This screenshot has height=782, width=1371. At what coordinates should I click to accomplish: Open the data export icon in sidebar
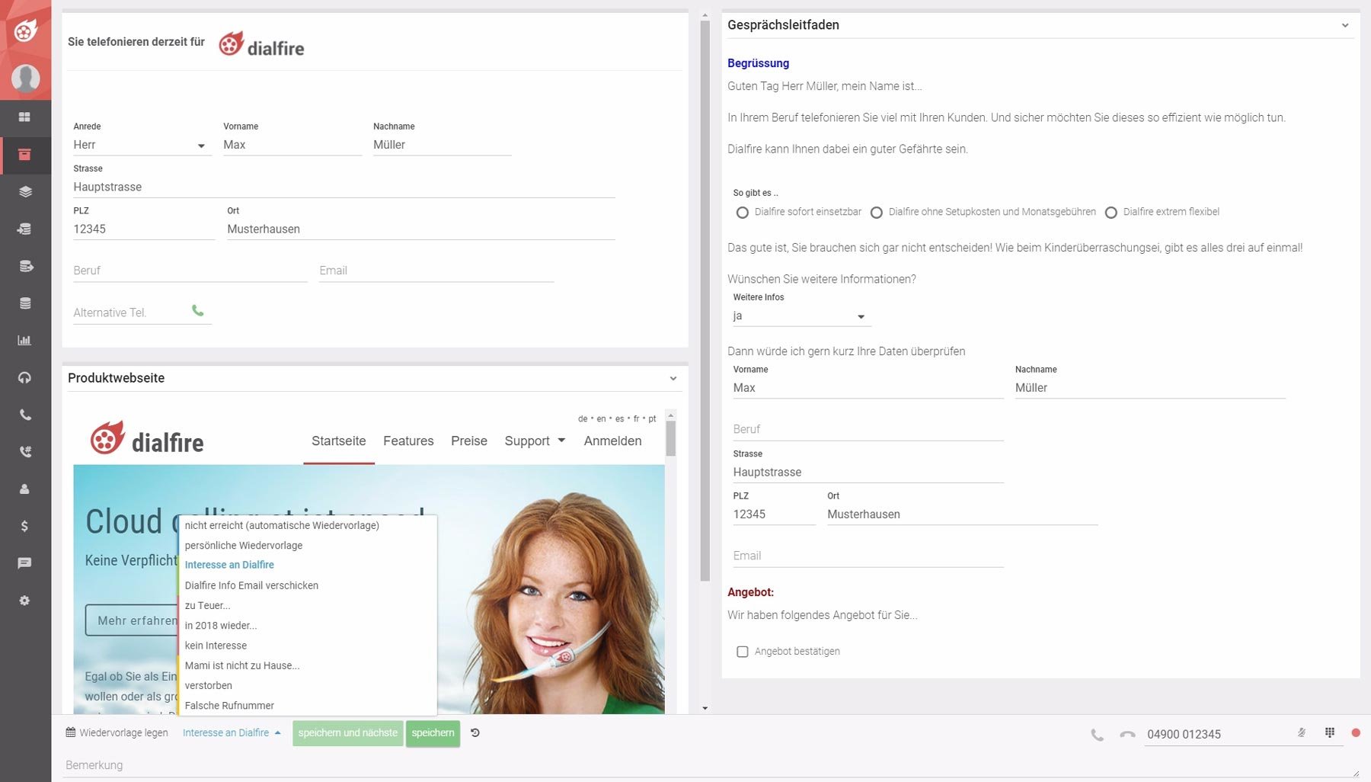tap(25, 266)
